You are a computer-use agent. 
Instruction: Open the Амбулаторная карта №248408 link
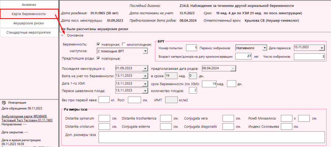click(x=24, y=116)
